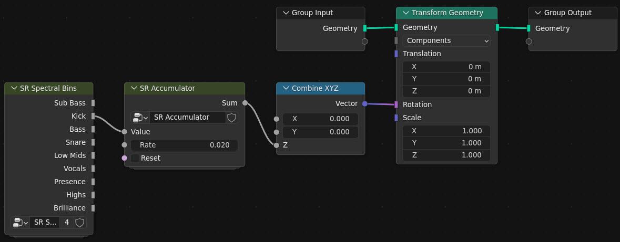Select the SR Spectral Bins node header
This screenshot has height=242, width=620.
pos(48,88)
